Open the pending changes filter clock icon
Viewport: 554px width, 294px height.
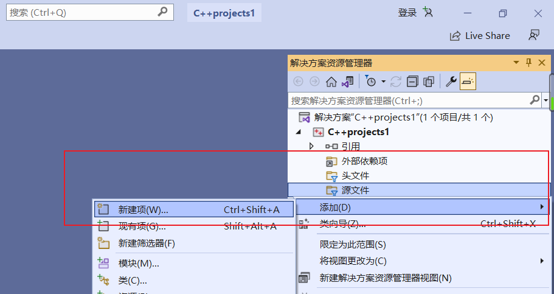[x=370, y=82]
